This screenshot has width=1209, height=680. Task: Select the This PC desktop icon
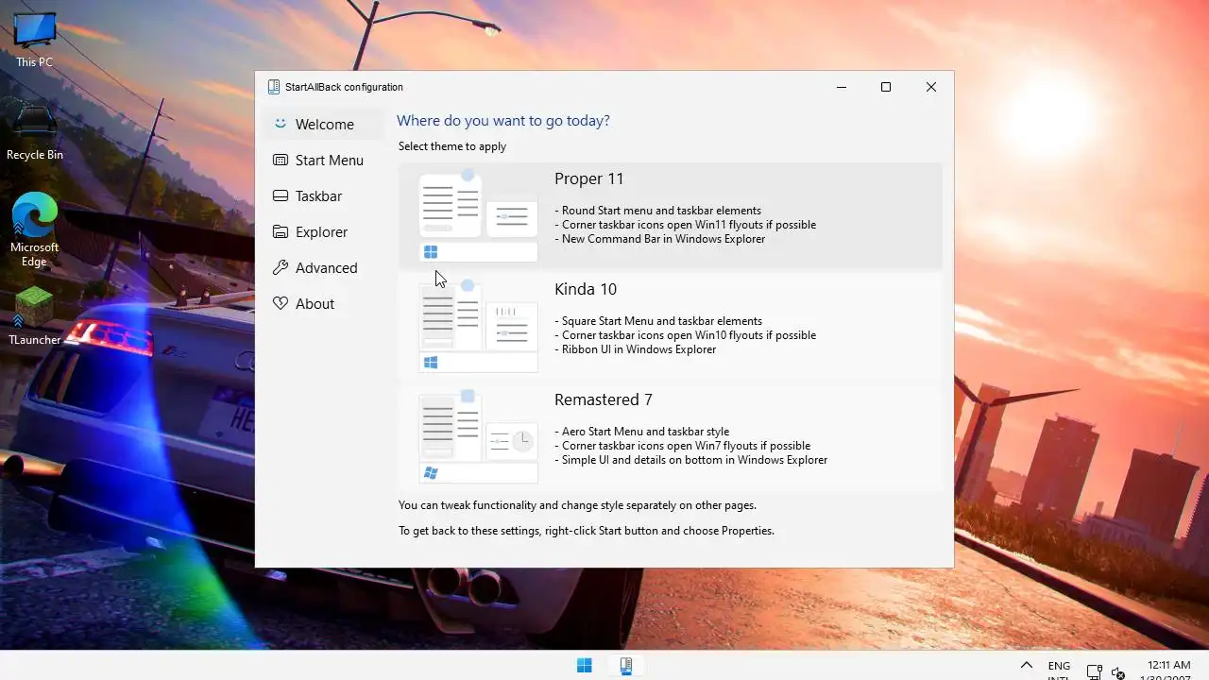(35, 40)
